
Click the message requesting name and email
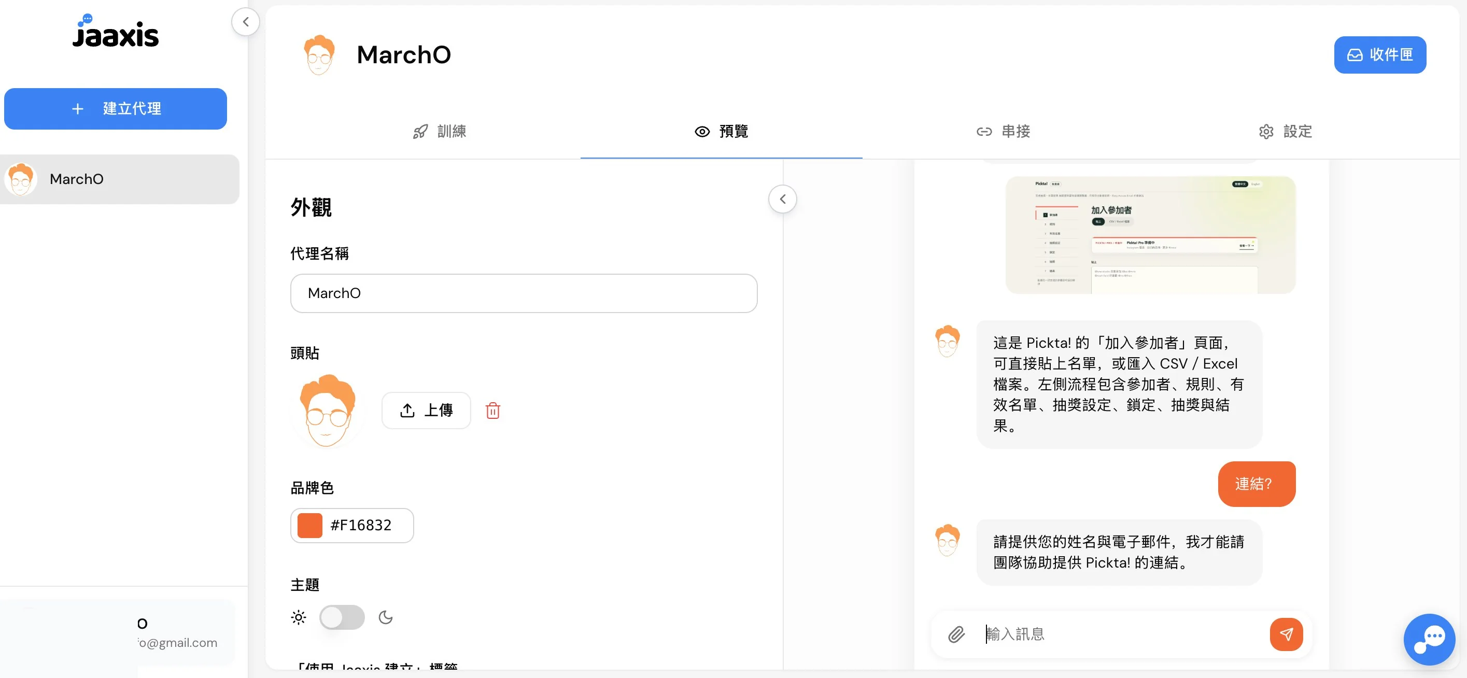[x=1119, y=553]
